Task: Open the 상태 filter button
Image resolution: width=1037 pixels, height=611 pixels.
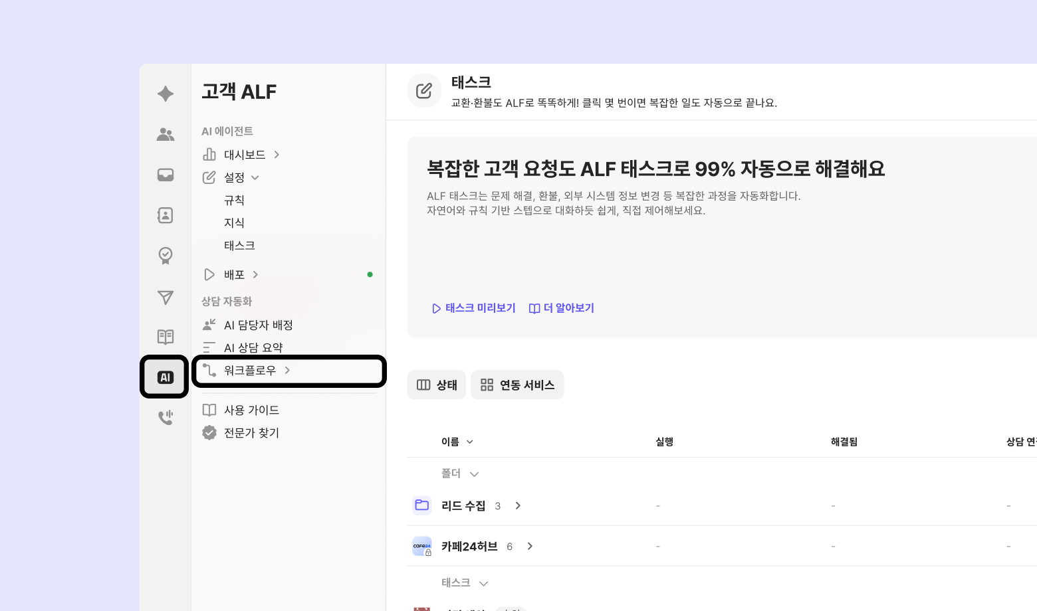Action: click(437, 385)
